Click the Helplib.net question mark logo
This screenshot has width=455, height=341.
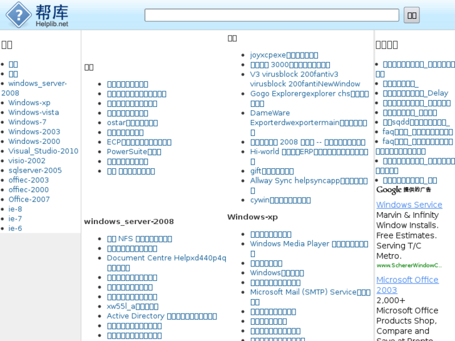pyautogui.click(x=19, y=15)
